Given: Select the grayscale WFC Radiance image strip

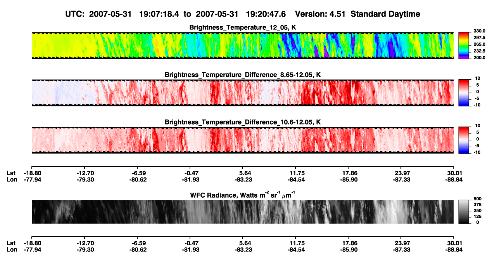Looking at the screenshot, I should point(242,212).
